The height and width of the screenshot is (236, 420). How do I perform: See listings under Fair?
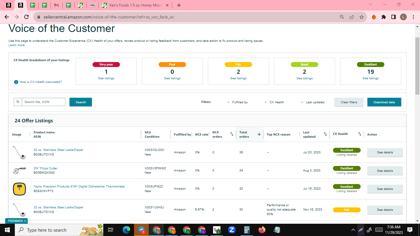(238, 78)
